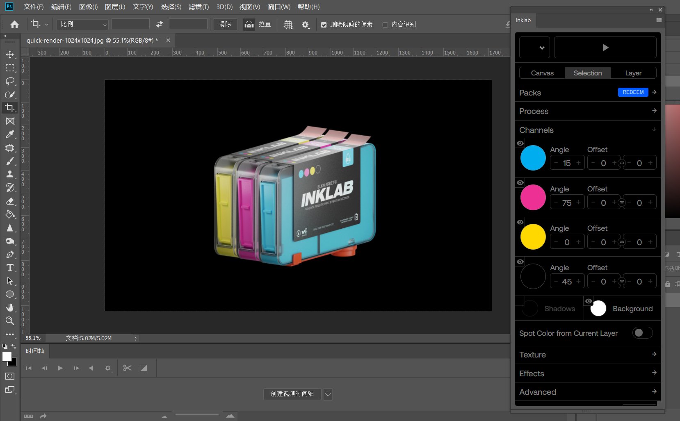Screen dimensions: 680x421
Task: Open the 比例 crop ratio dropdown
Action: click(x=82, y=25)
